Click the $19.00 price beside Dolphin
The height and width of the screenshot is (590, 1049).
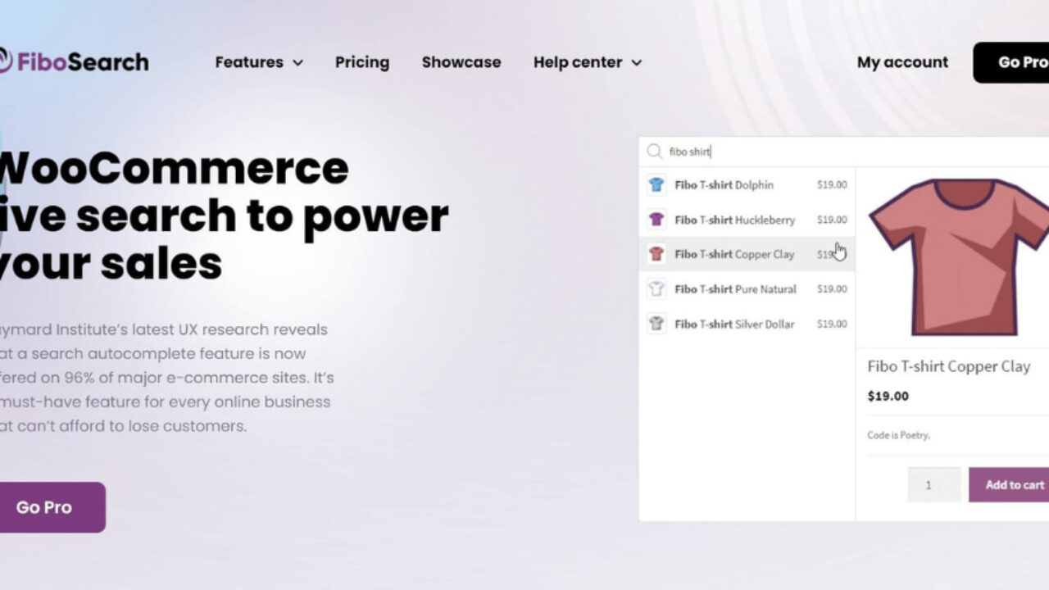832,185
